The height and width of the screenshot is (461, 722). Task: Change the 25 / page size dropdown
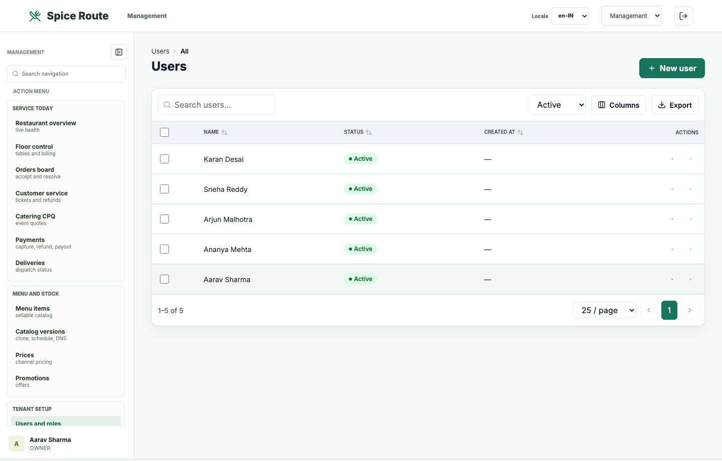[605, 310]
